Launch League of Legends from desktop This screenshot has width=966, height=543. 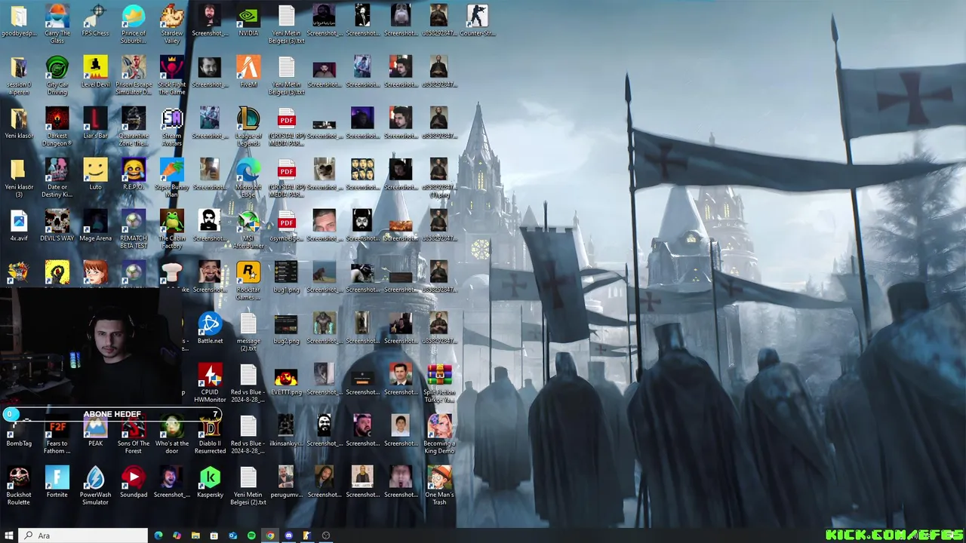click(x=248, y=126)
